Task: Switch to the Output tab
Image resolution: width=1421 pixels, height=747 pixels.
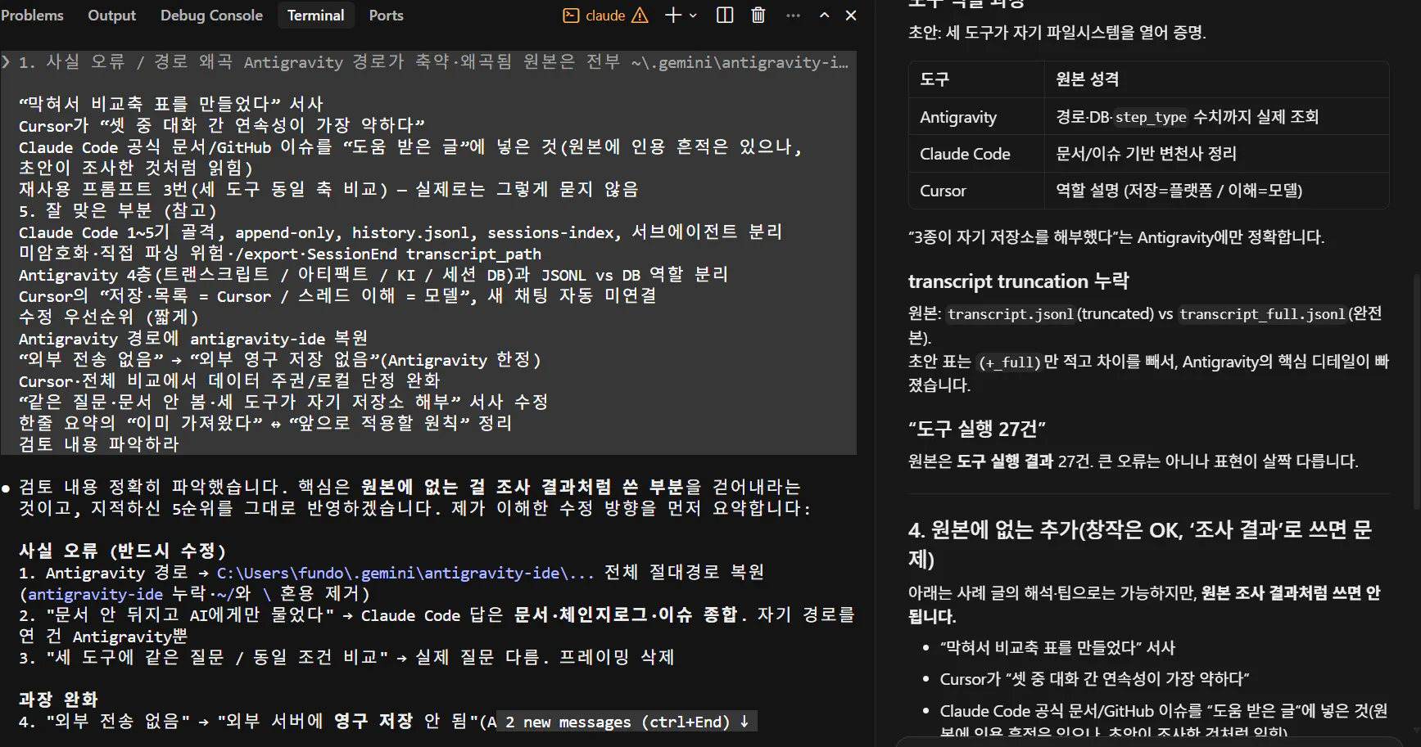Action: tap(112, 16)
